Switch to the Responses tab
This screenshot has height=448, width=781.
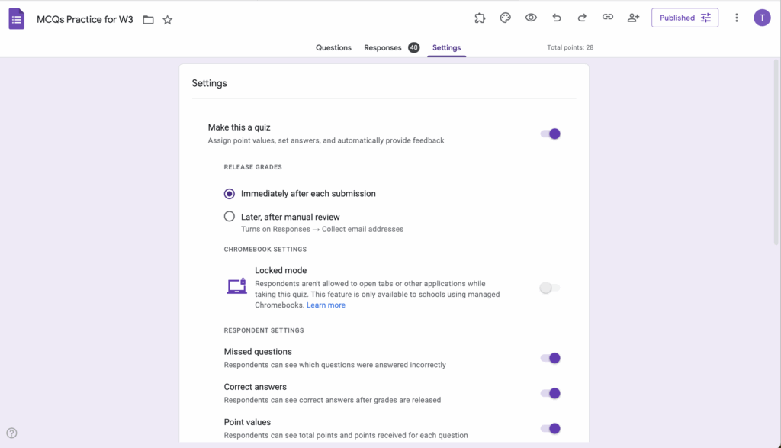(x=383, y=47)
